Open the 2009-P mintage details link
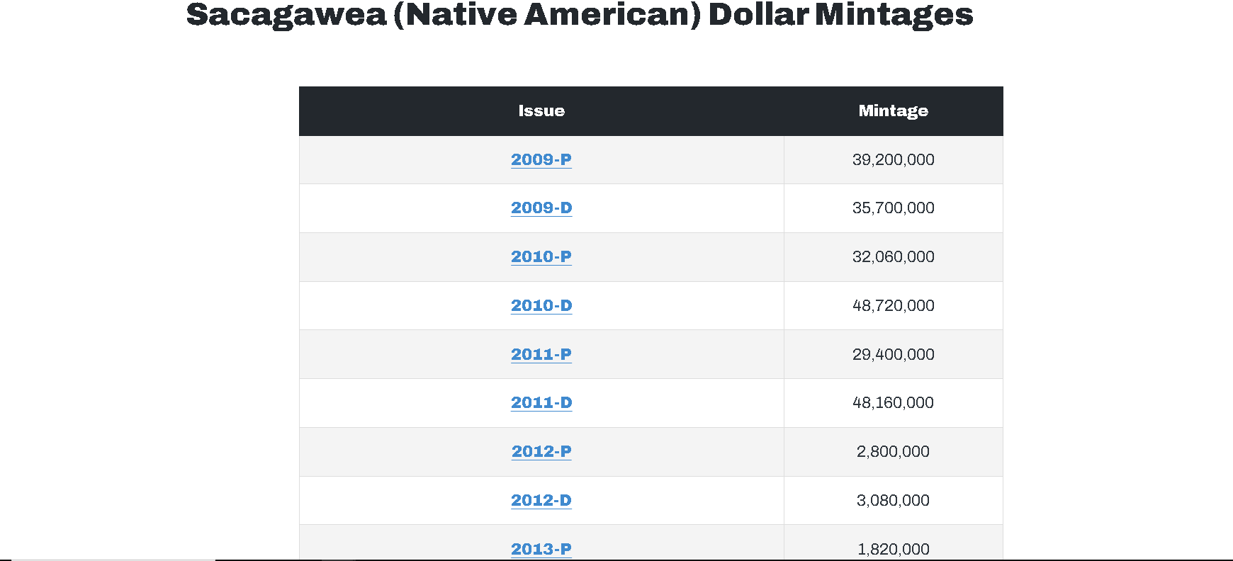Screen dimensions: 1233x561 pyautogui.click(x=541, y=159)
